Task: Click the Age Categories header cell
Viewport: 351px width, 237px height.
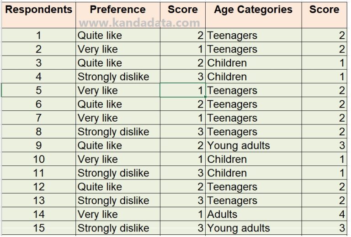Action: [253, 10]
